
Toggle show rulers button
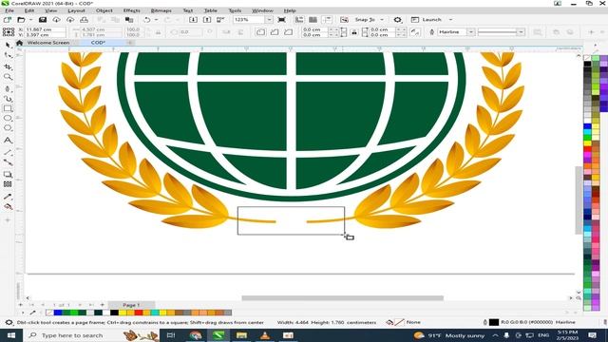(299, 20)
